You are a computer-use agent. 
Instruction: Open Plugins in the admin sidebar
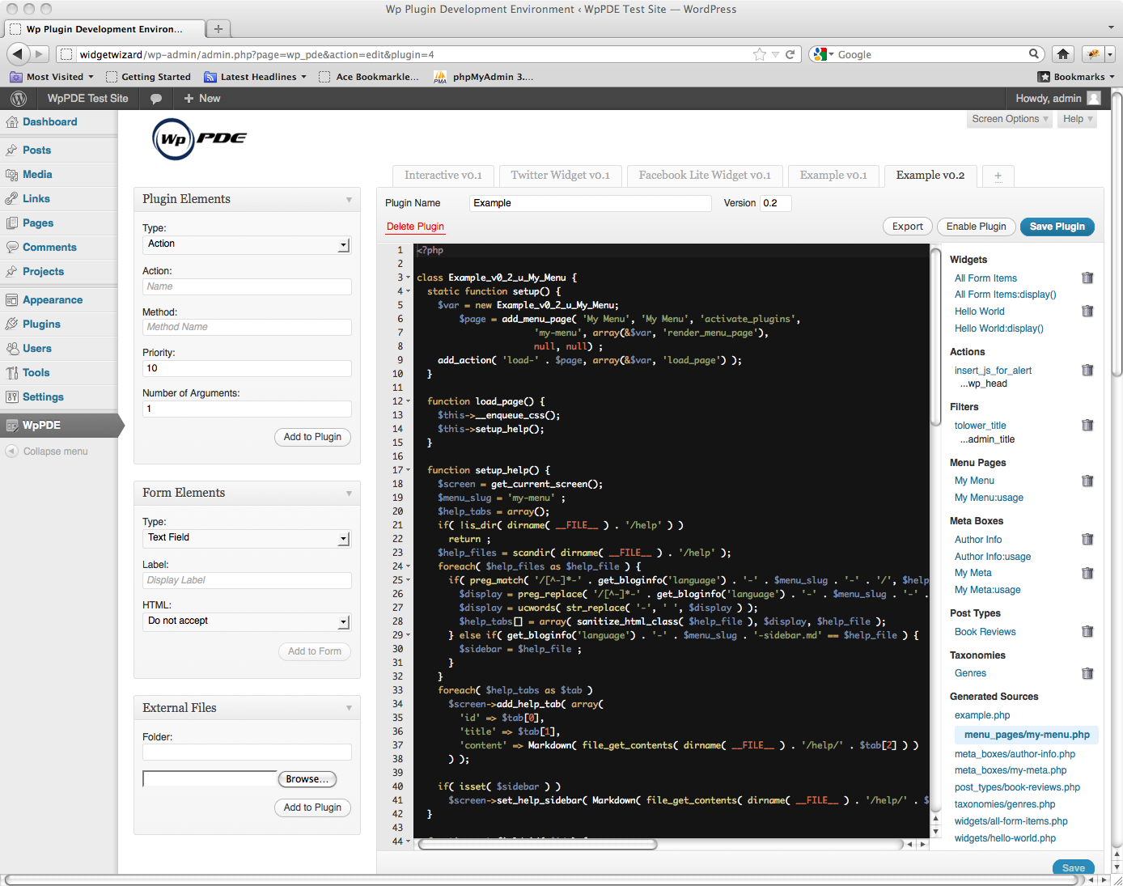tap(41, 324)
